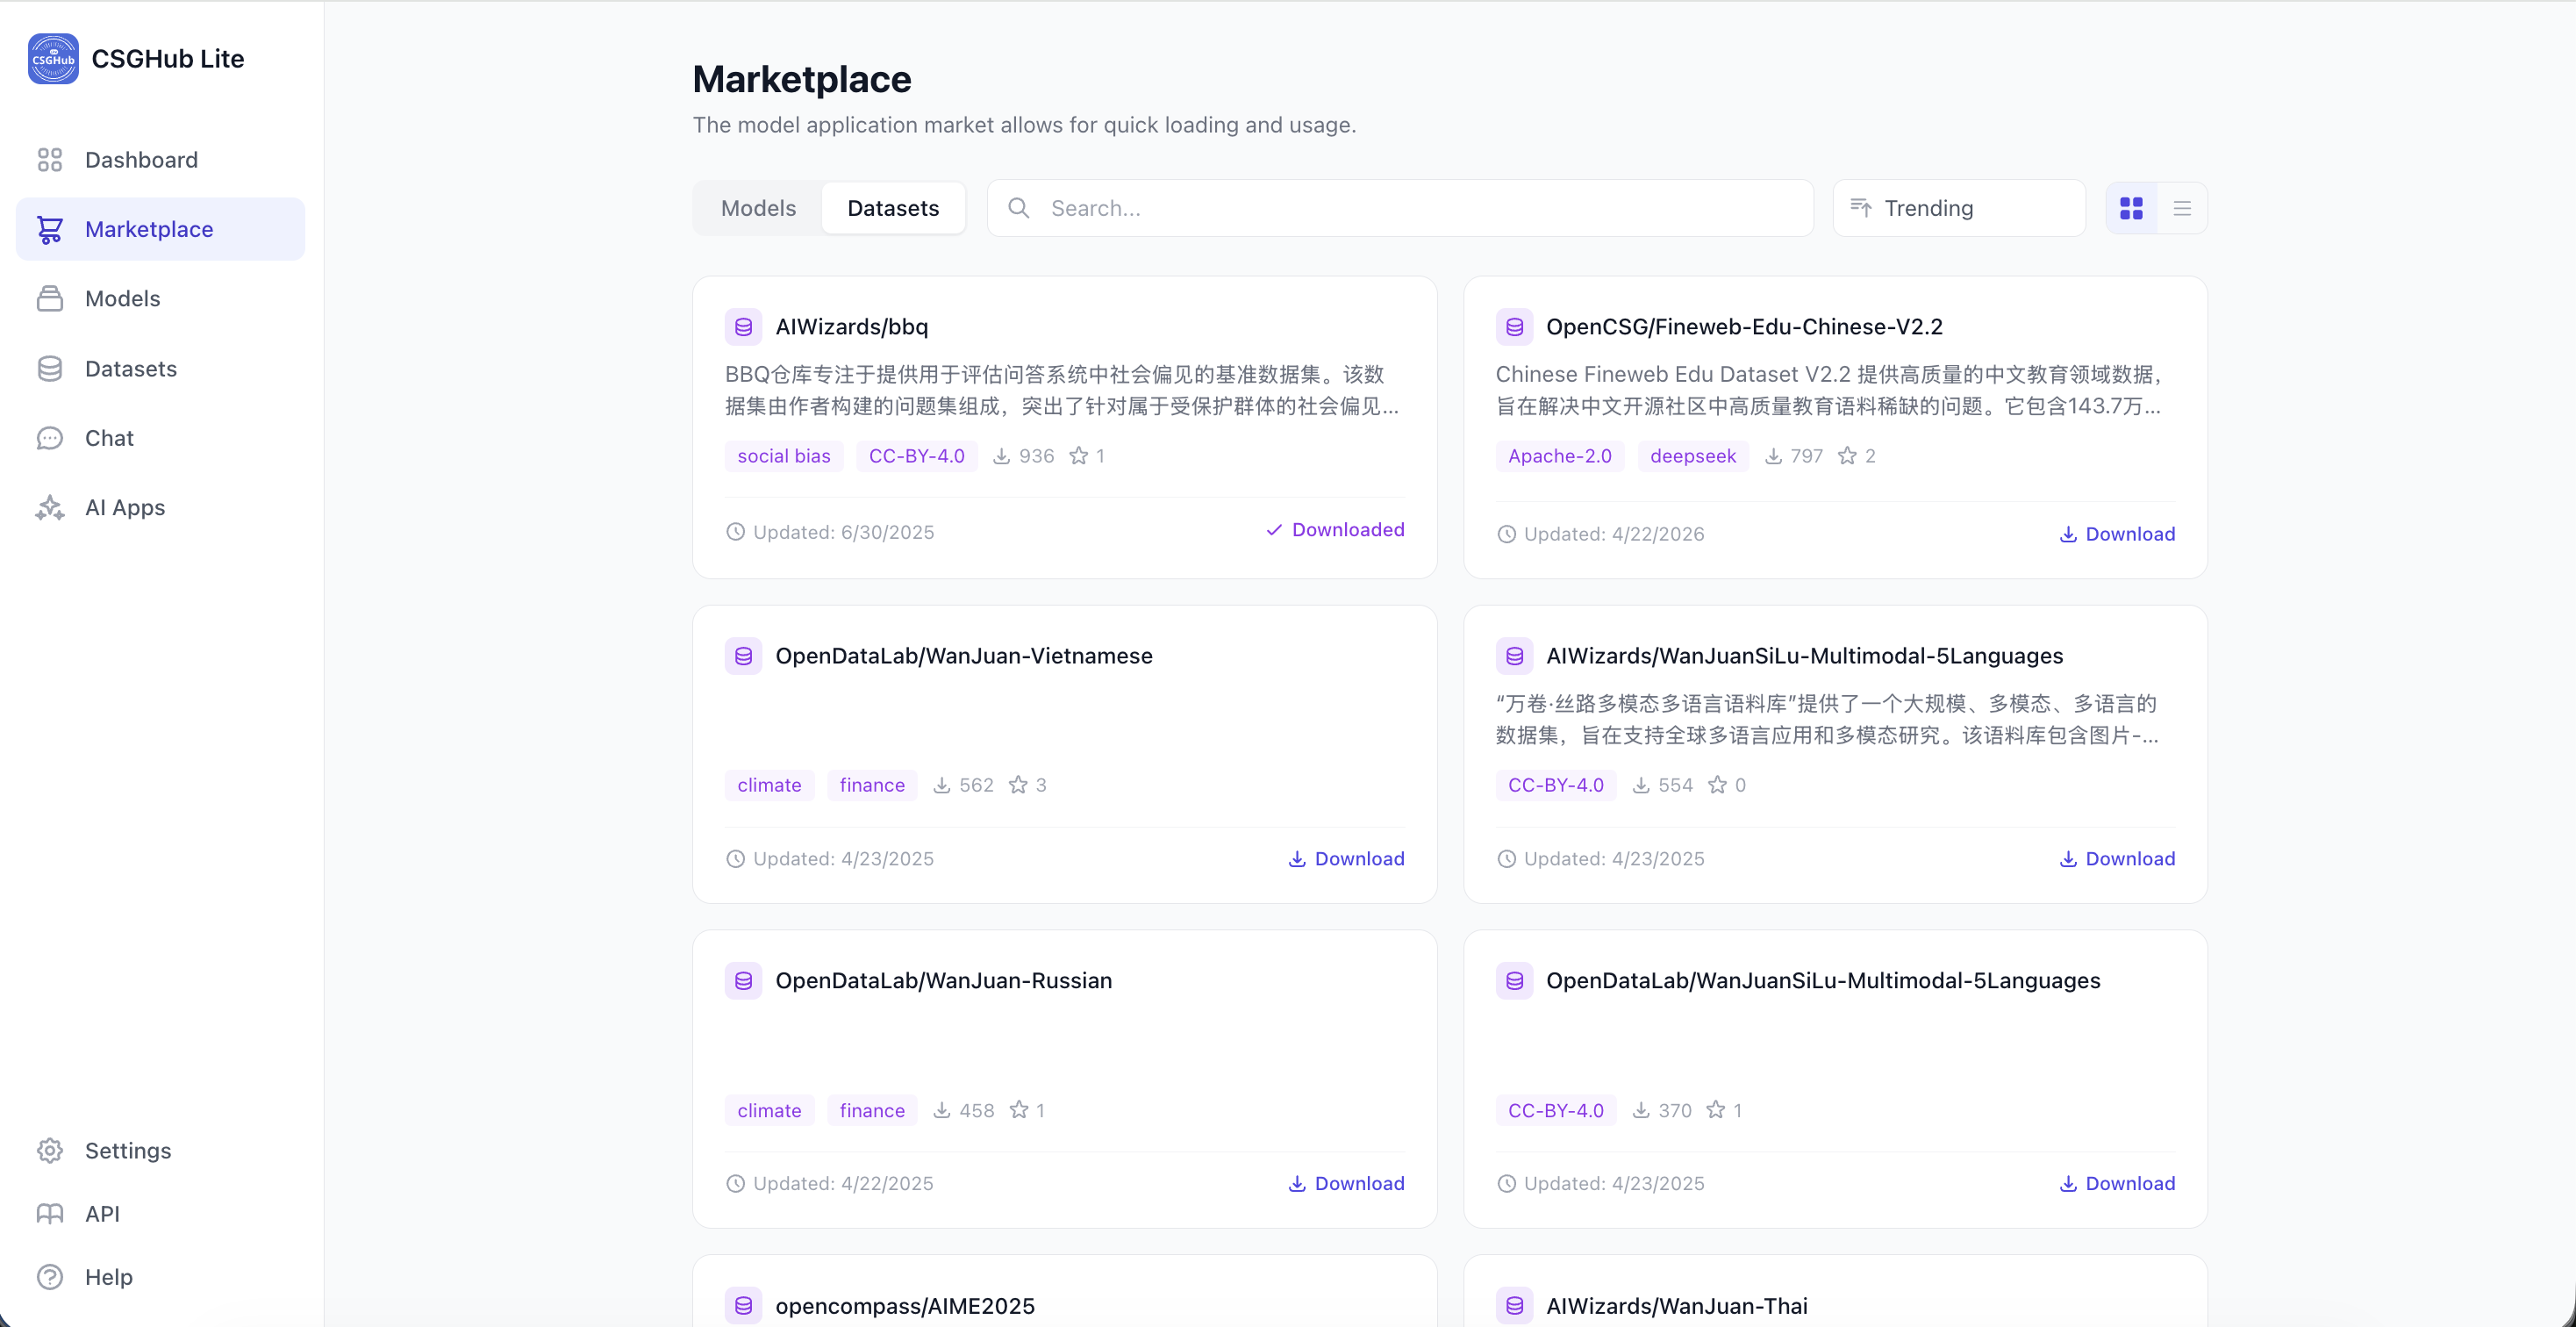2576x1327 pixels.
Task: Click AIWizards/WanJuanSiLu-Multimodal-5Languages dataset icon
Action: point(1514,656)
